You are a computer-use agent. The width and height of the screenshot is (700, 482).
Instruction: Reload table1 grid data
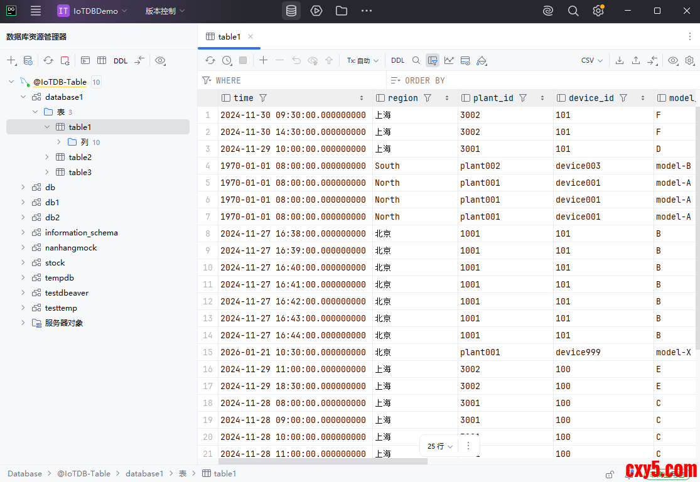[x=210, y=60]
